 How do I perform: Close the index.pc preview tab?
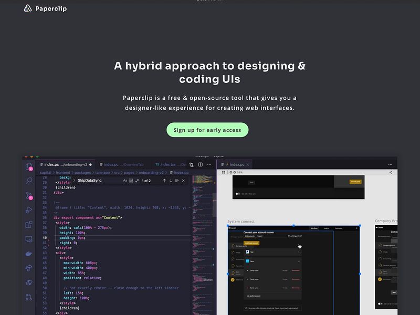[248, 164]
